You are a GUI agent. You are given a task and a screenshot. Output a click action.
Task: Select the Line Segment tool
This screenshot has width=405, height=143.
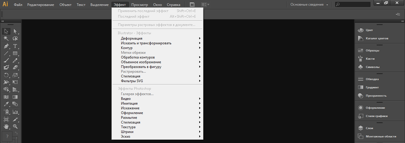tap(6, 53)
